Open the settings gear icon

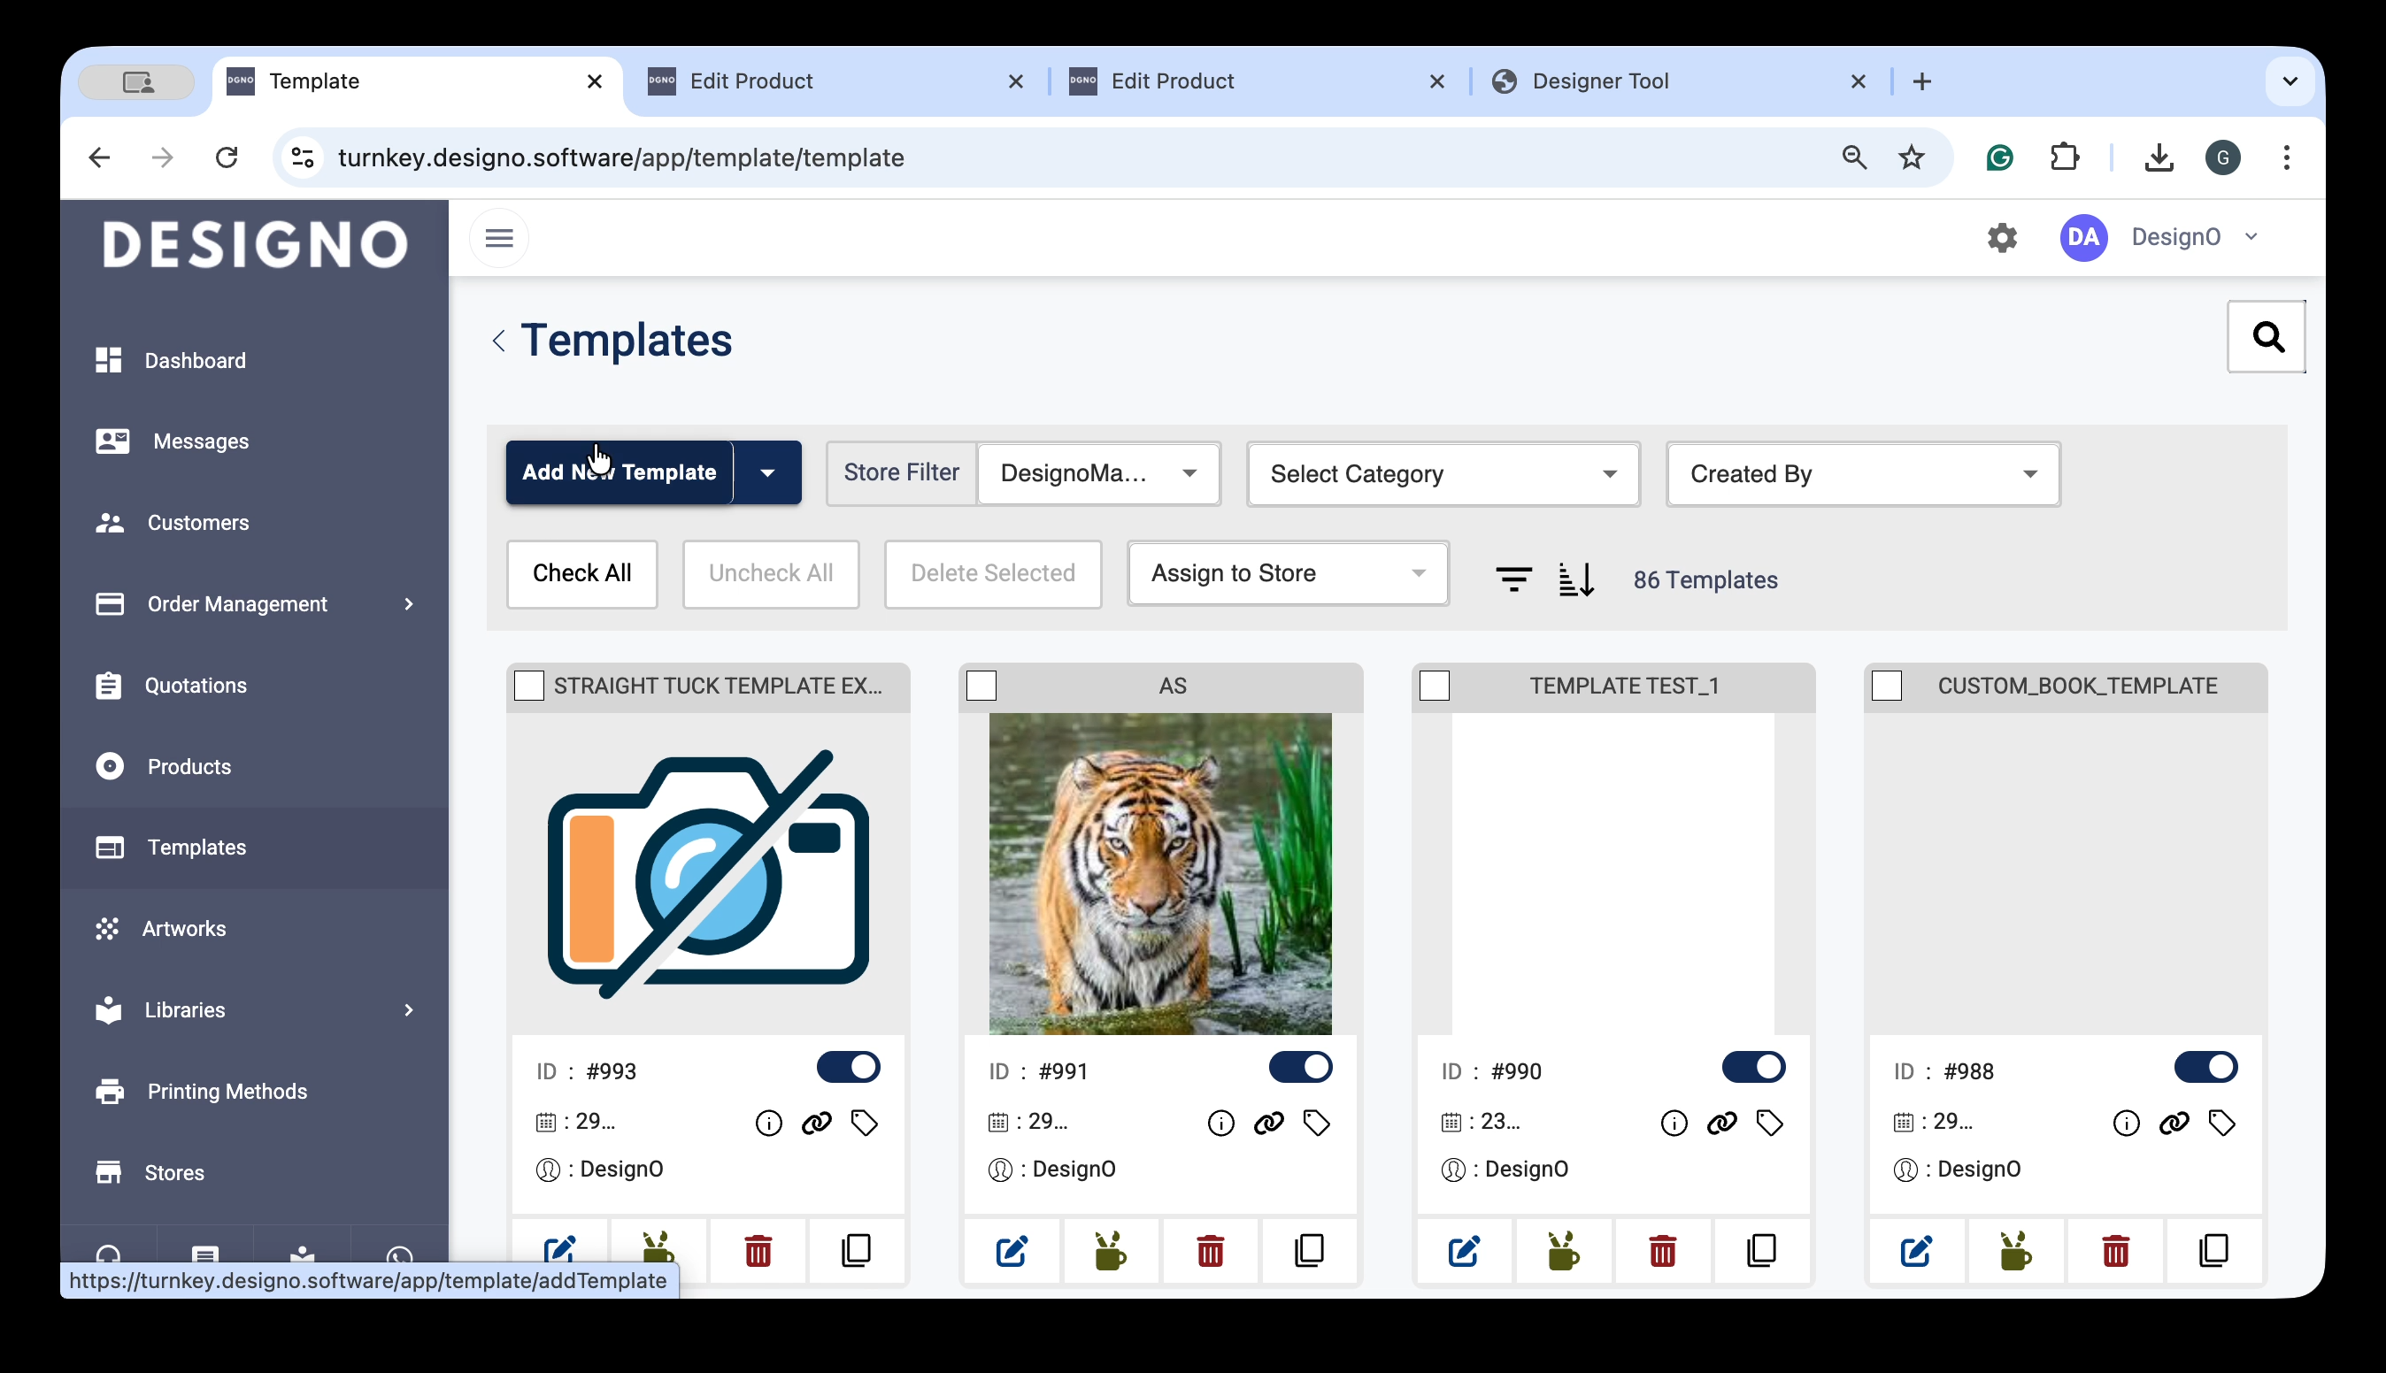pos(2001,237)
